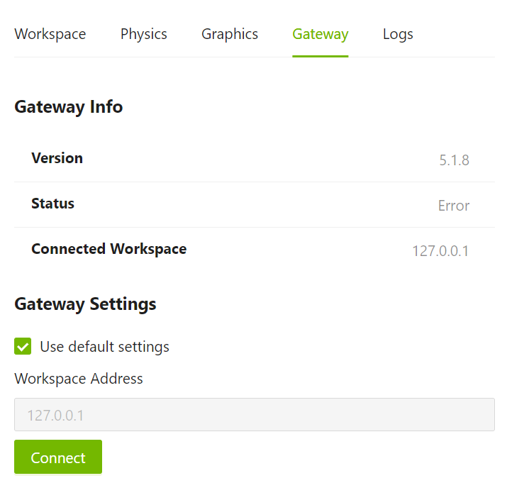Click the "Use default settings" label text
Screen dimensions: 507x483
click(x=104, y=347)
